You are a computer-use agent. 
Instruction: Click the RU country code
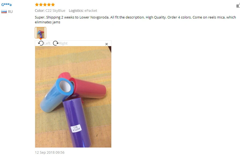coord(10,12)
